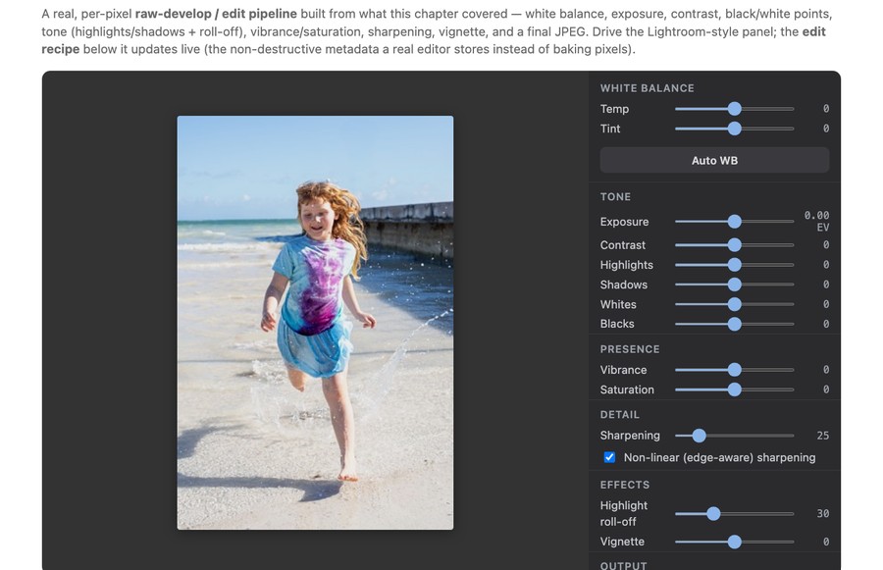883x570 pixels.
Task: Click the Exposure value 0.00 EV
Action: click(816, 222)
